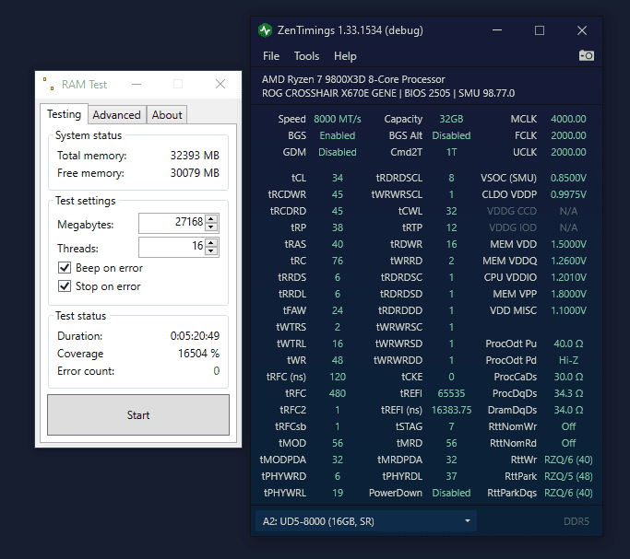
Task: Click the Cmd2T value 1T
Action: [x=451, y=152]
